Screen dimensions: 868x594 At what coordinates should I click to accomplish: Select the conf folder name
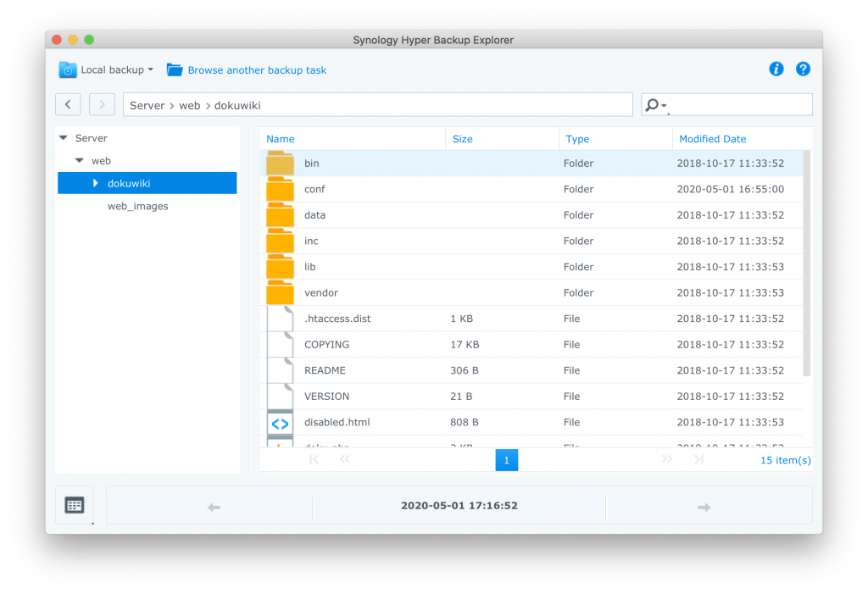tap(314, 189)
